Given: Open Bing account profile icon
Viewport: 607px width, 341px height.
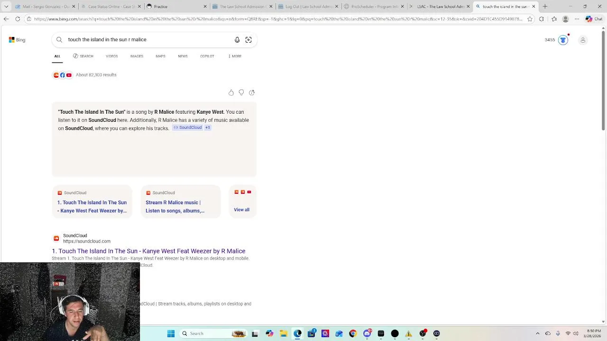Looking at the screenshot, I should pos(583,40).
